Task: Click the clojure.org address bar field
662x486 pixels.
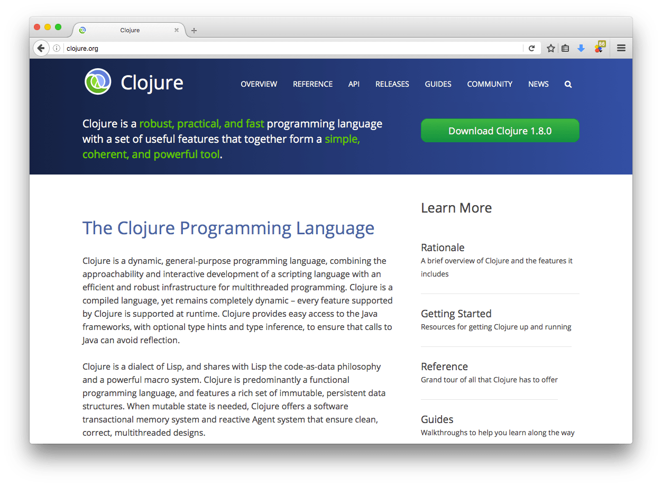Action: [x=293, y=48]
